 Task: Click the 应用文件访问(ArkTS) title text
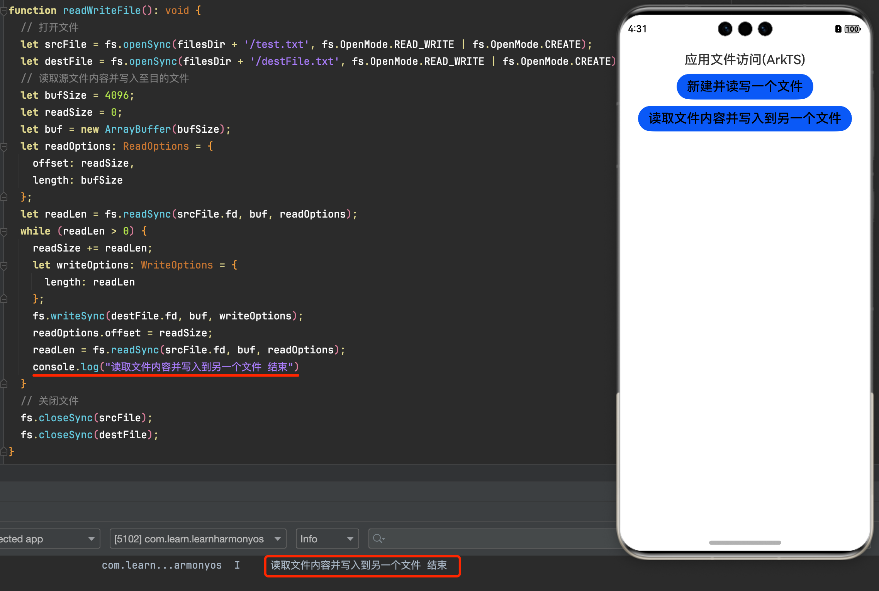744,60
